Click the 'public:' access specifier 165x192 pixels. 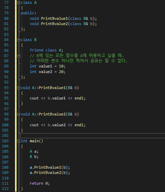(x=29, y=13)
